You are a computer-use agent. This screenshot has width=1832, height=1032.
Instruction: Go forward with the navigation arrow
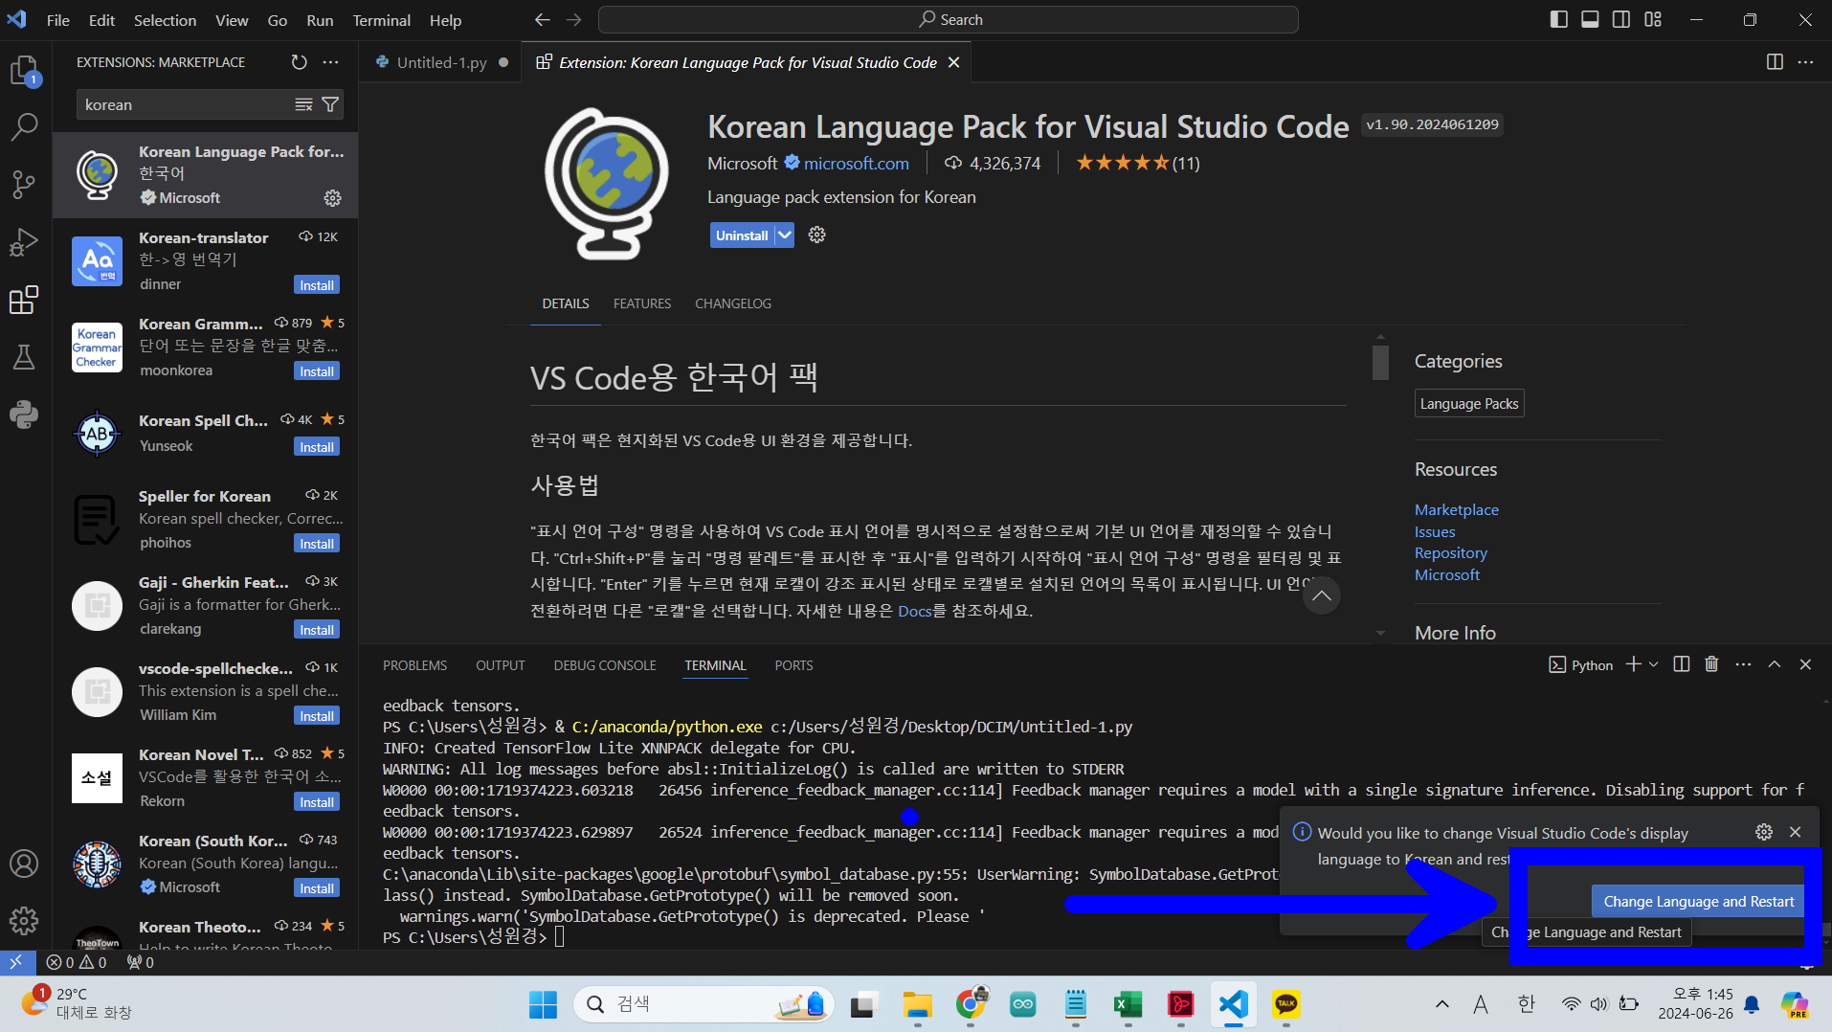[574, 20]
